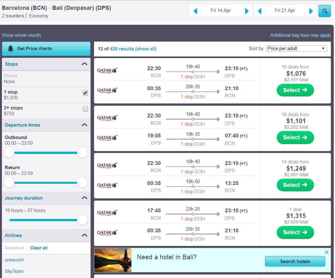Go to previous outbound date before Fri 14 Apr
335x278 pixels.
click(195, 11)
